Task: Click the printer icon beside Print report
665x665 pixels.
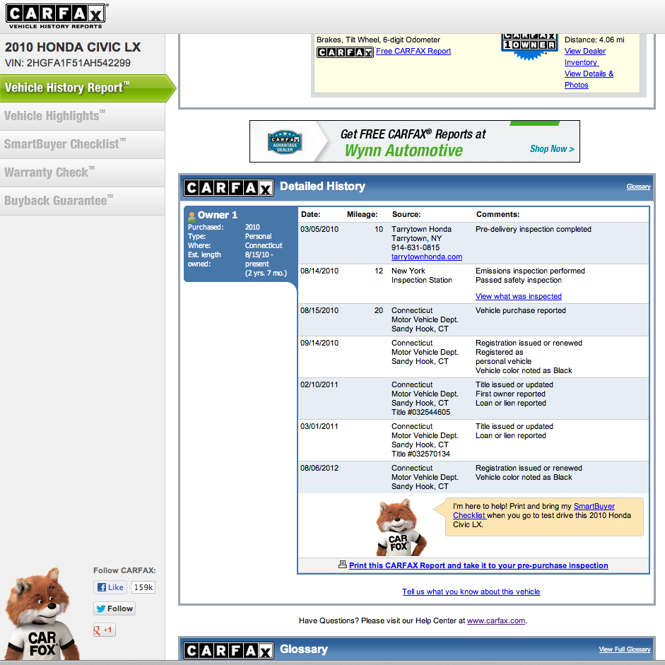Action: click(x=343, y=565)
